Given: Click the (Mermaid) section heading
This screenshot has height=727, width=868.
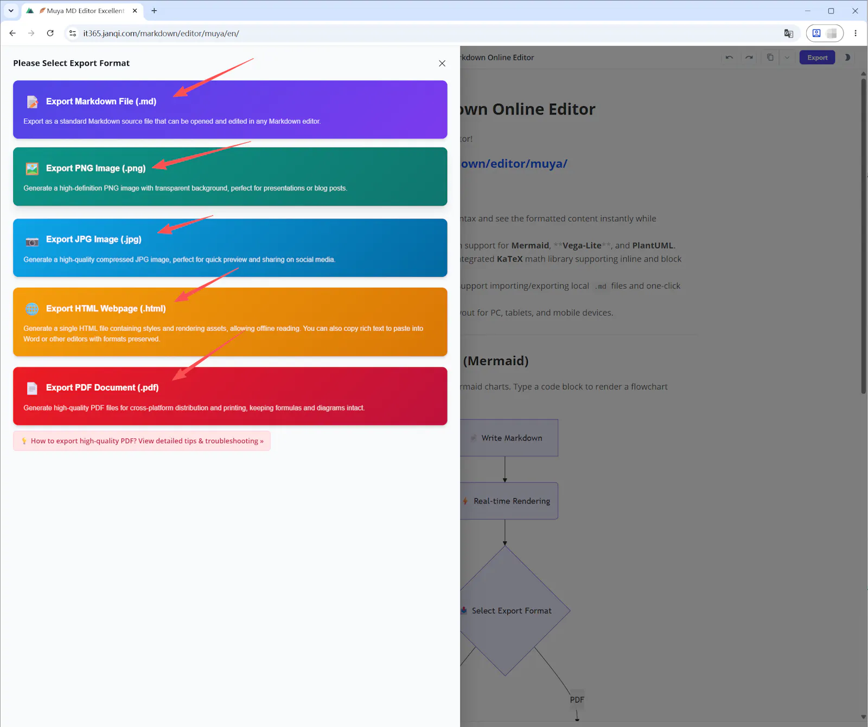Looking at the screenshot, I should pos(496,361).
